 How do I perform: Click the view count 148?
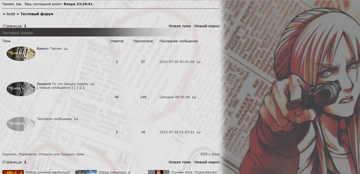pos(143,97)
